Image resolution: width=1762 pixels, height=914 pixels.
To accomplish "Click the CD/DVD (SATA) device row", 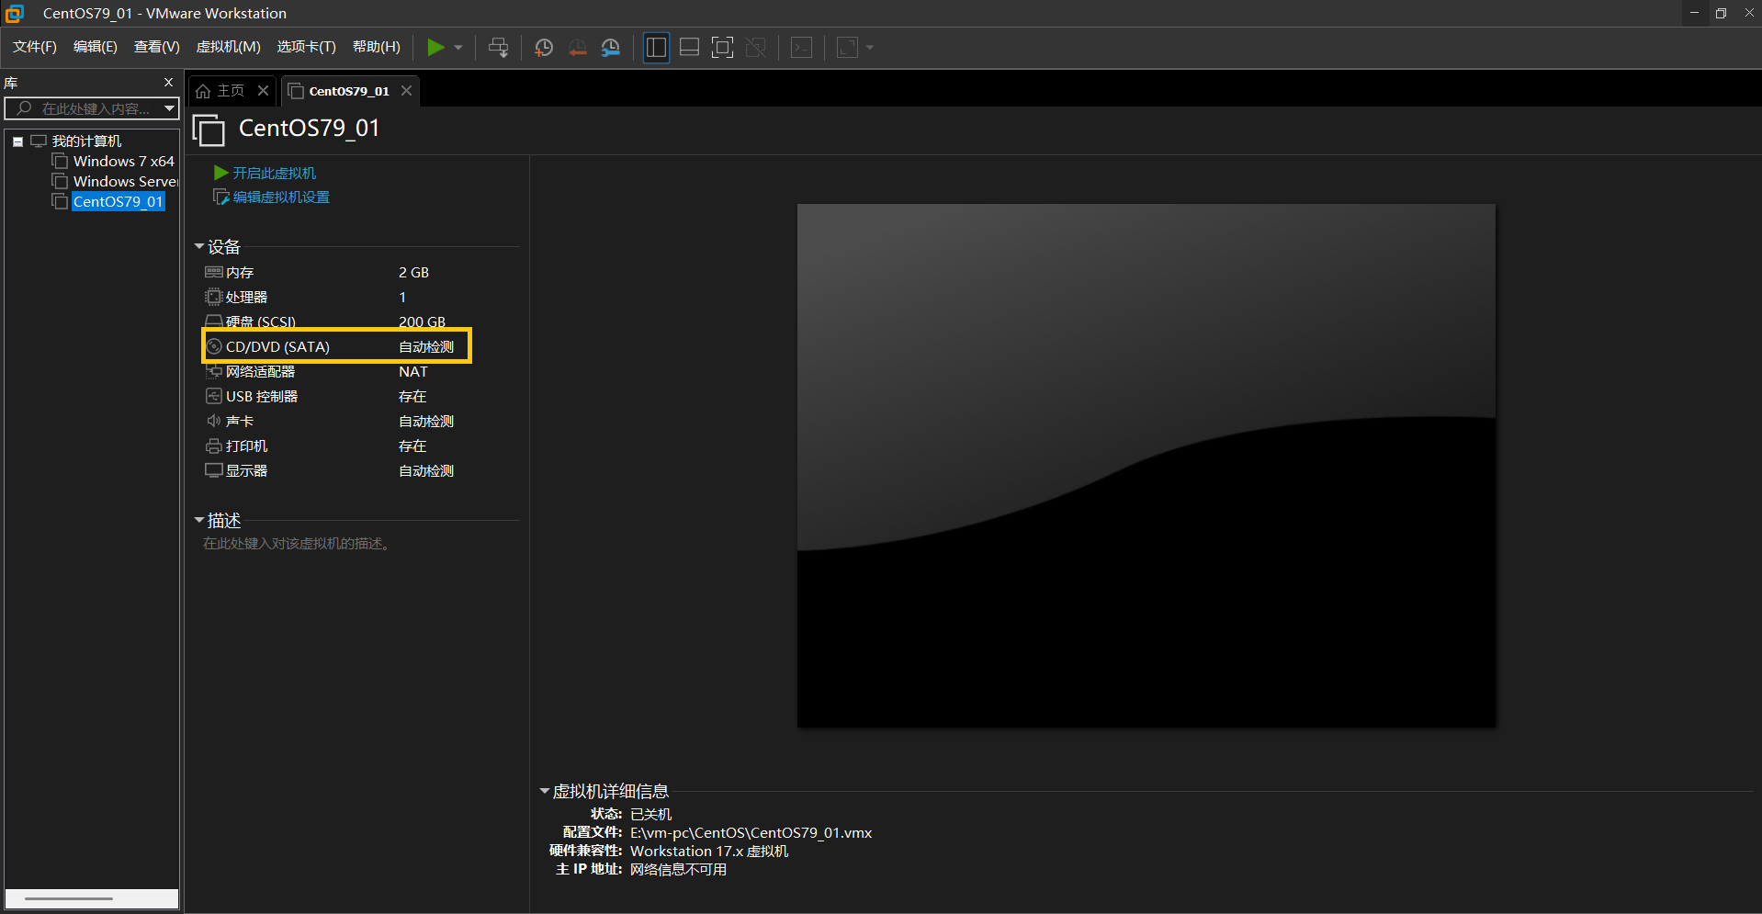I will click(x=336, y=347).
